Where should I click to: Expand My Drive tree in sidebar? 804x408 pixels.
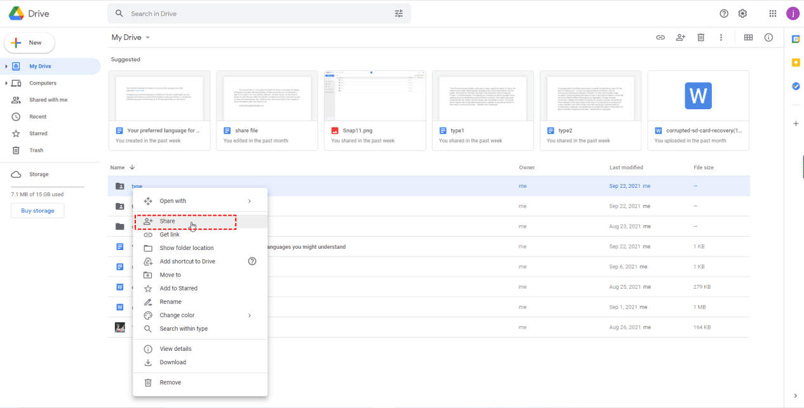click(6, 66)
